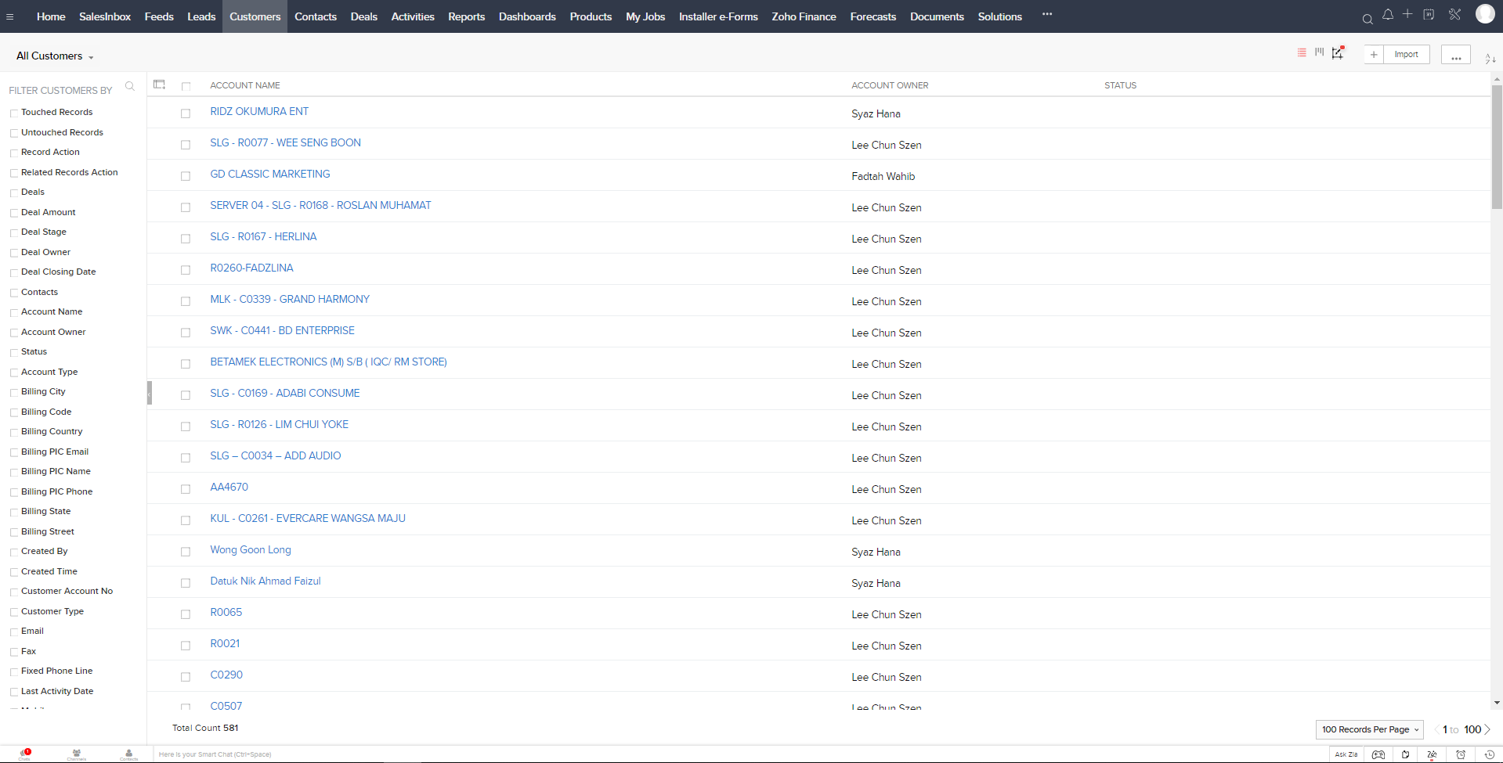Go to the Deals tab

tap(363, 16)
